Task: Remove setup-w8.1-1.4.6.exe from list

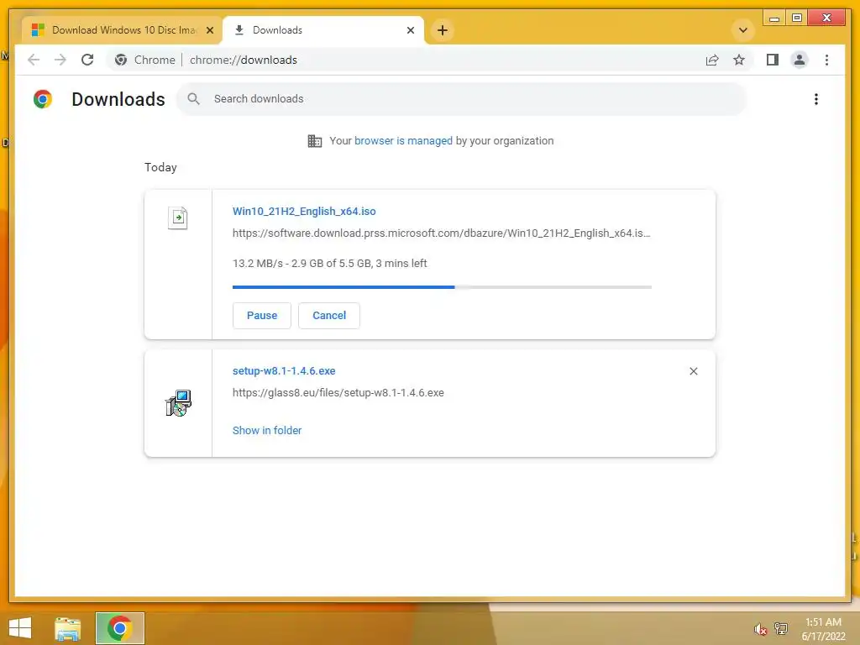Action: (693, 371)
